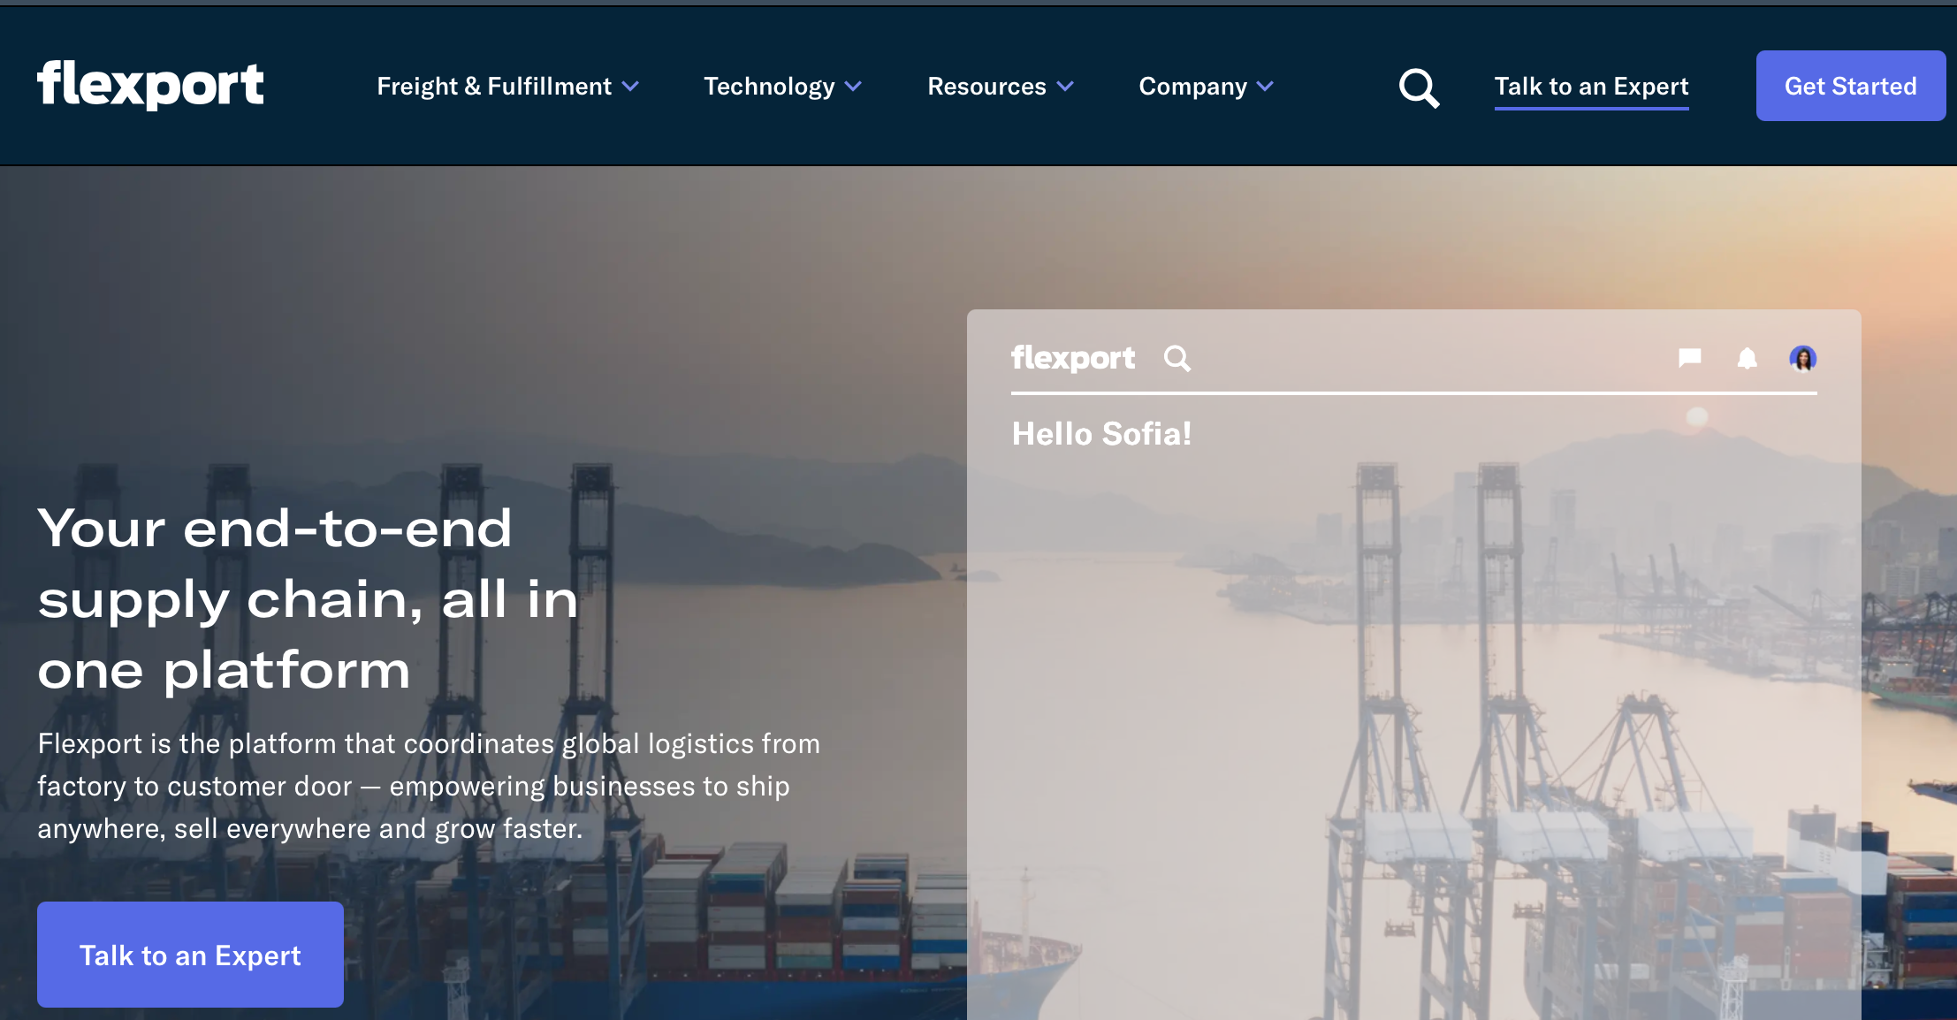Expand the Resources dropdown chevron
Viewport: 1957px width, 1020px height.
(1065, 87)
